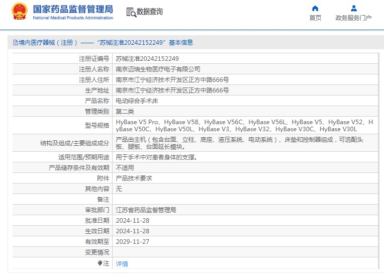Select registration number 苏械注准20242152249 value
The height and width of the screenshot is (274, 384).
(147, 59)
